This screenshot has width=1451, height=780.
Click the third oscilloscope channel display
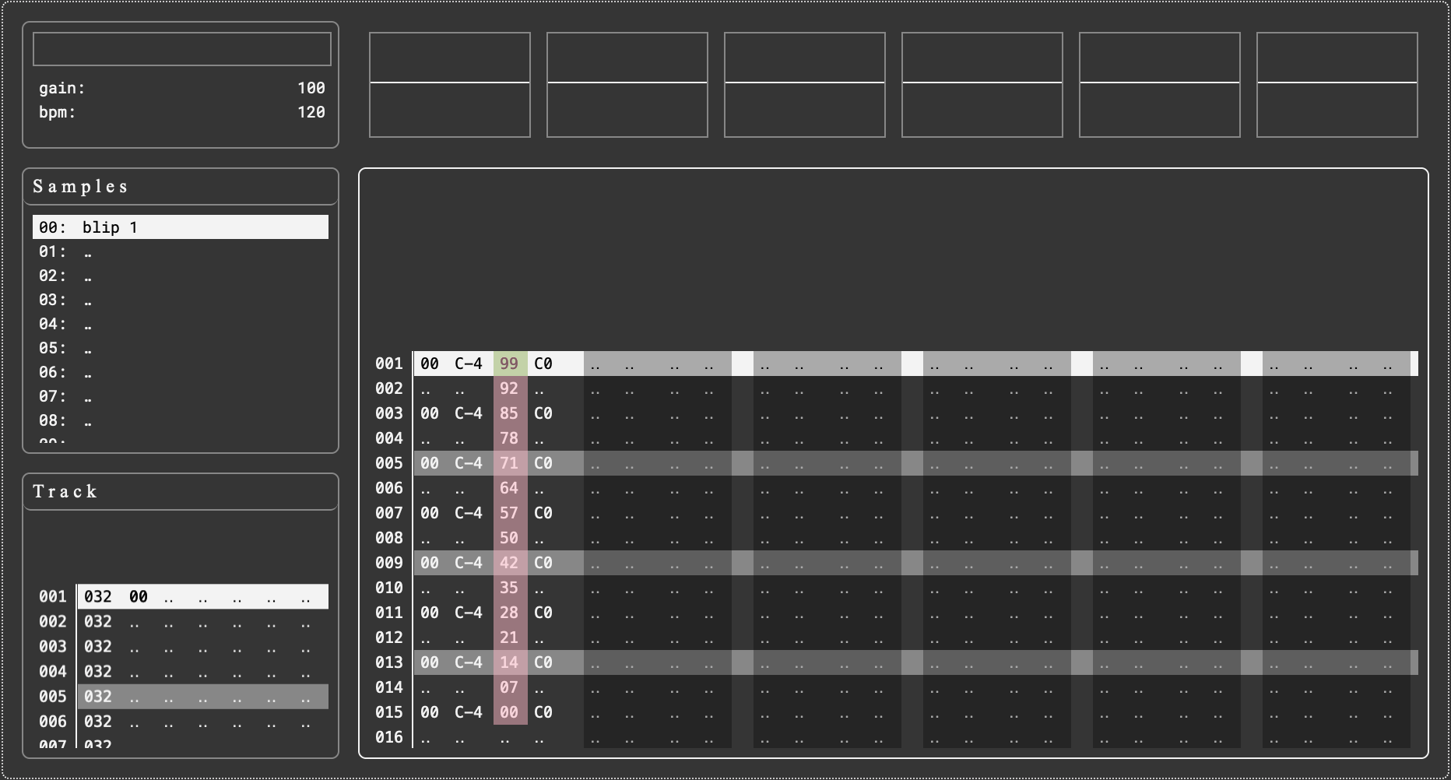[805, 85]
